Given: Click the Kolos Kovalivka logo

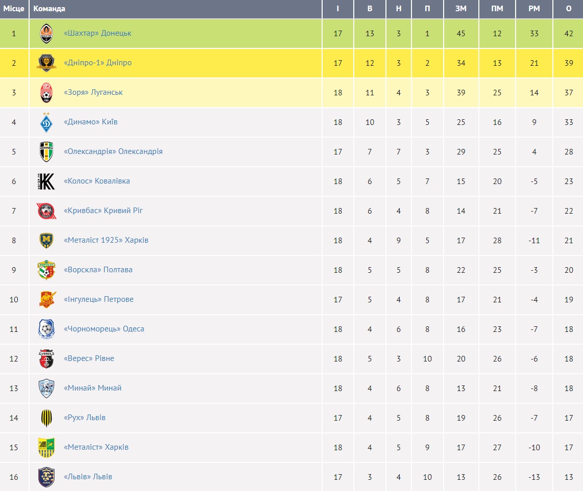Looking at the screenshot, I should (46, 182).
